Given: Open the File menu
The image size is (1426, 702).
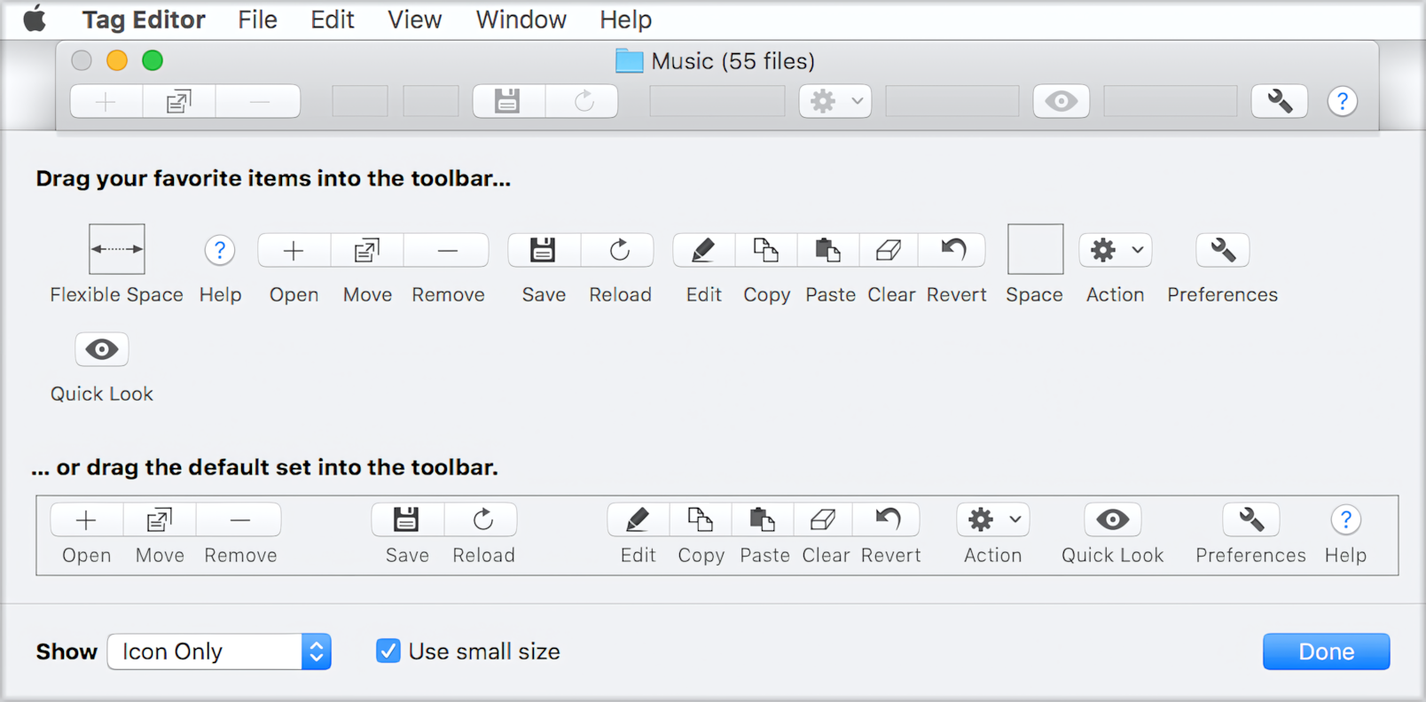Looking at the screenshot, I should click(257, 19).
